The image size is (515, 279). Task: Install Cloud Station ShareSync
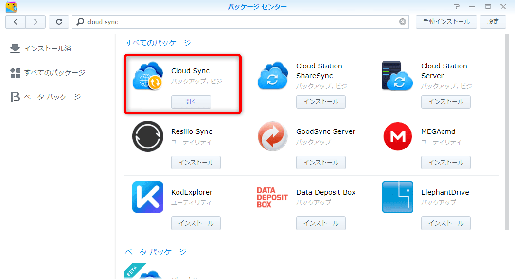pyautogui.click(x=321, y=102)
